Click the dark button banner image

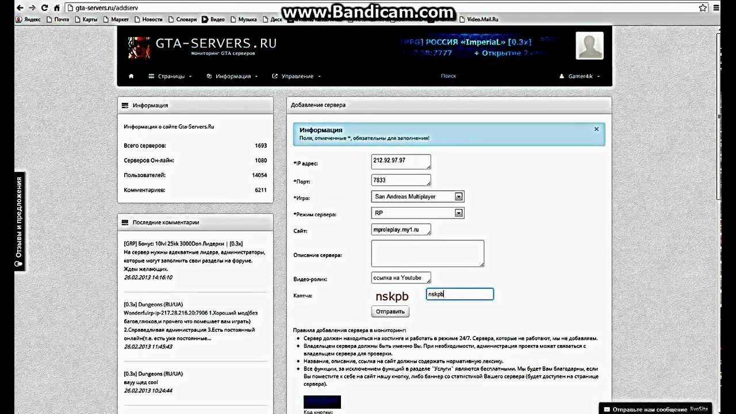click(x=322, y=401)
